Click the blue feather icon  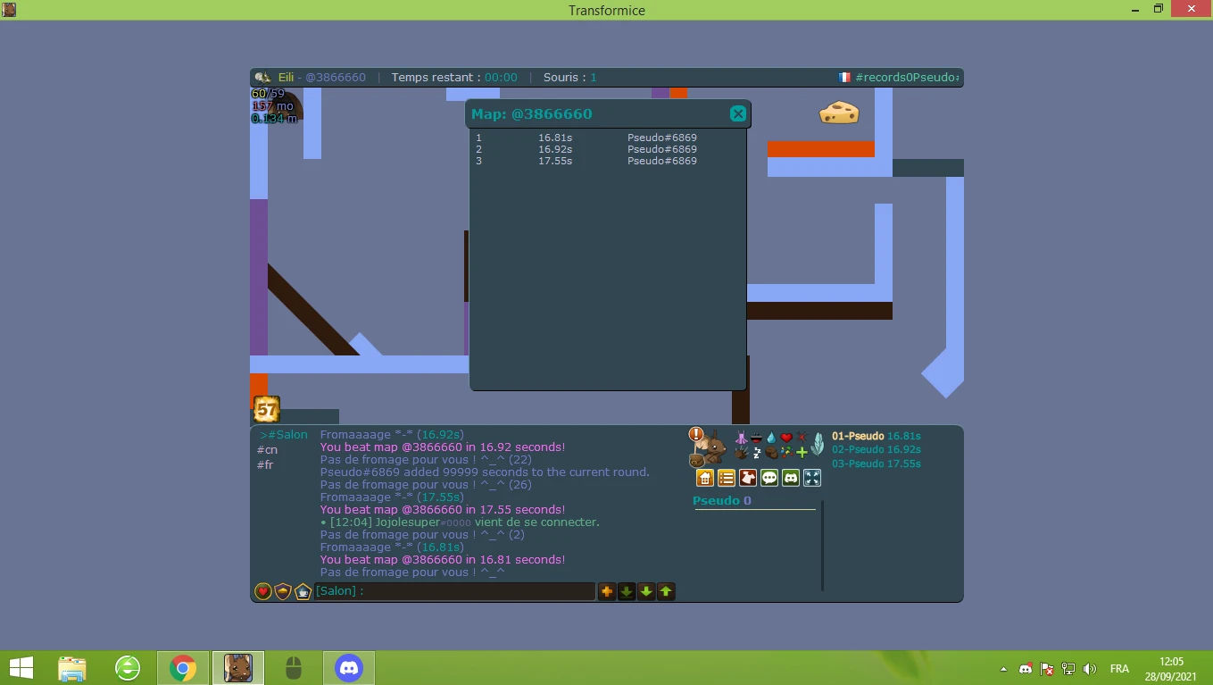(x=818, y=444)
